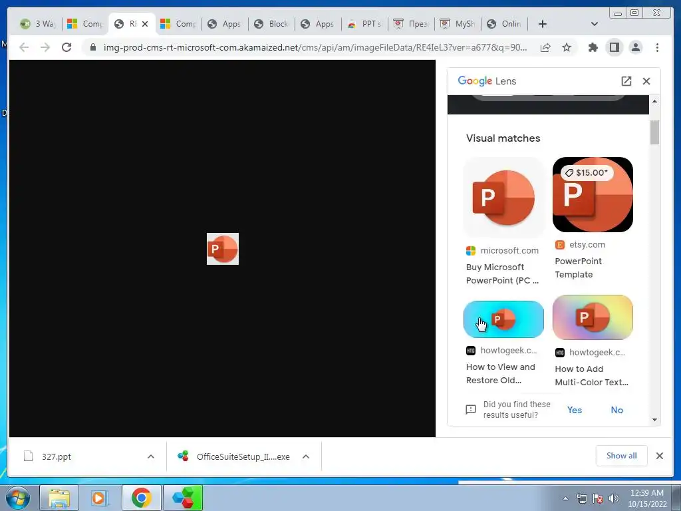Click the feedback speech bubble icon

pyautogui.click(x=471, y=410)
